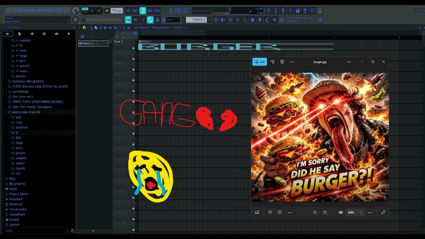
Task: Open browser cloud library tab
Action: point(56,34)
